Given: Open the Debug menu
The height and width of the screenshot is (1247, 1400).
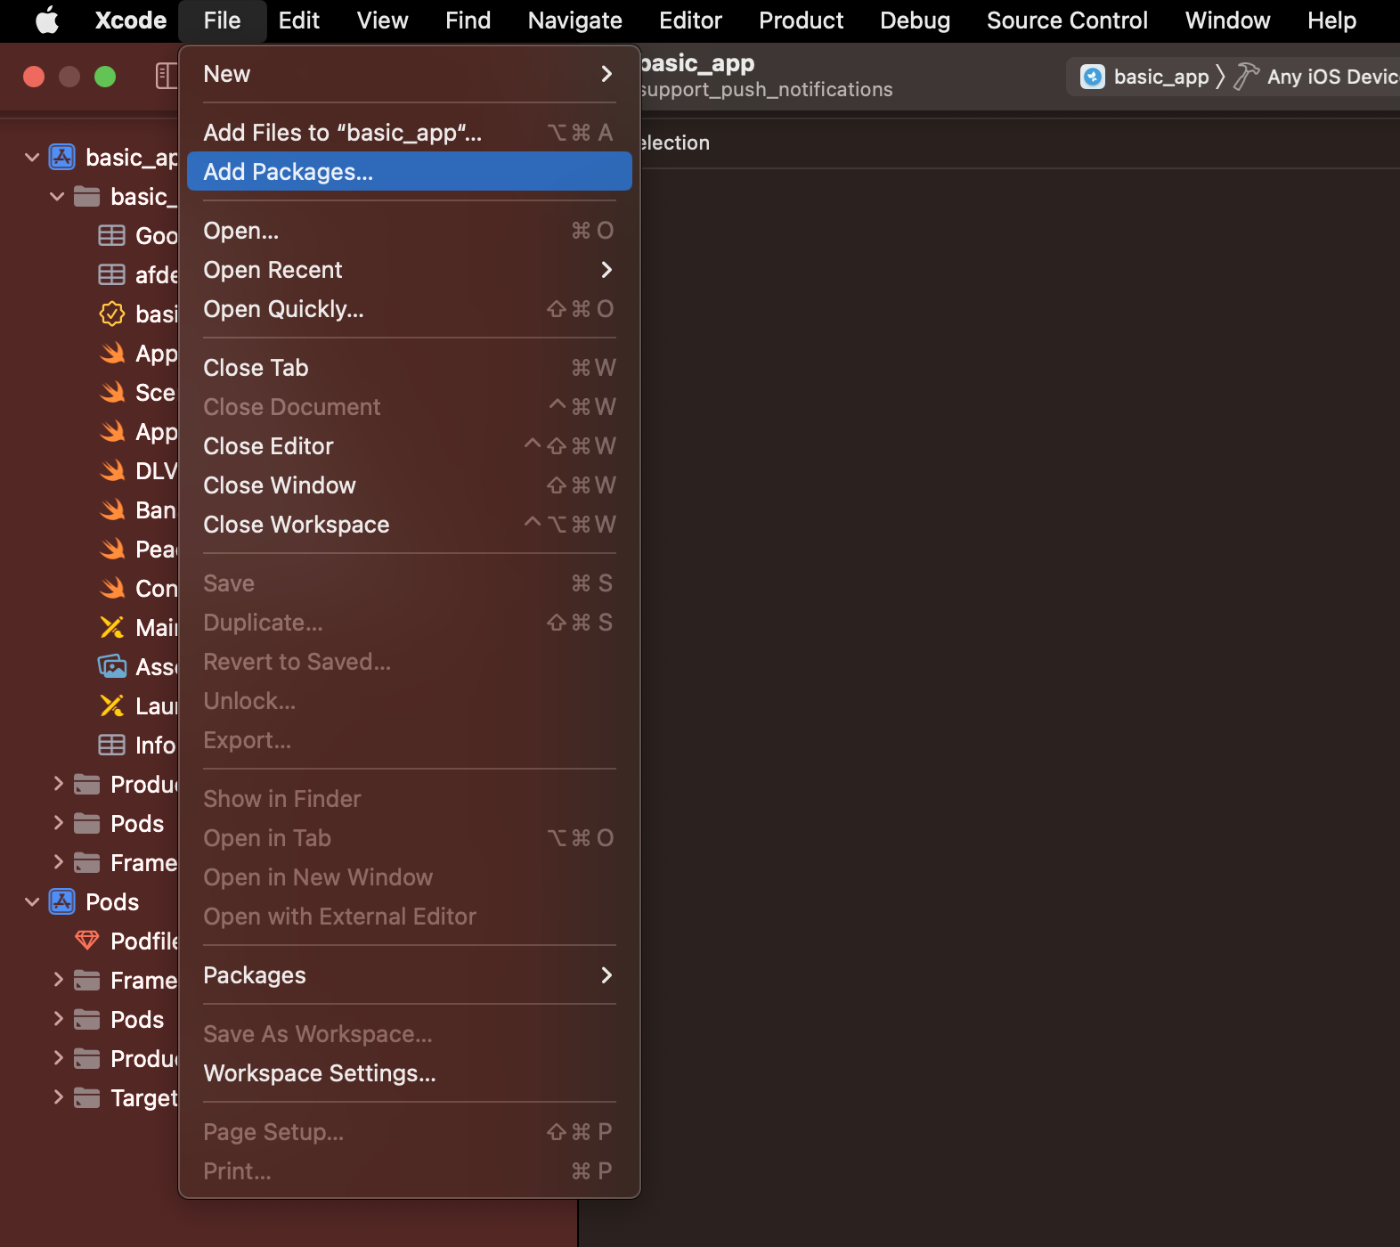Looking at the screenshot, I should tap(915, 20).
